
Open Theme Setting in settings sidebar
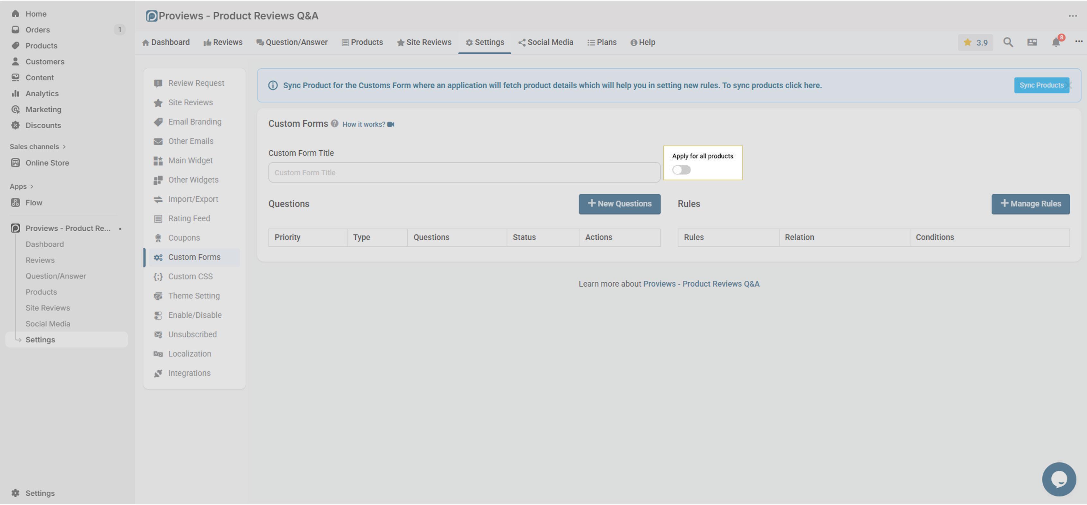tap(194, 296)
